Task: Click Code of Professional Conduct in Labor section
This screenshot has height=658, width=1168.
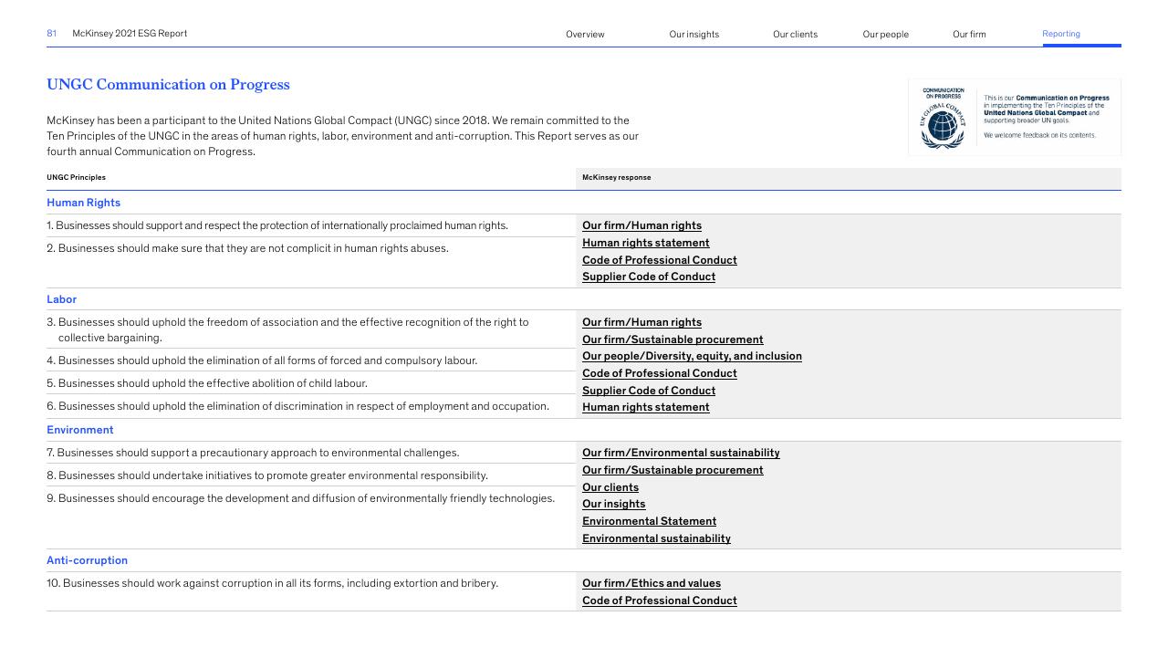Action: [x=659, y=373]
